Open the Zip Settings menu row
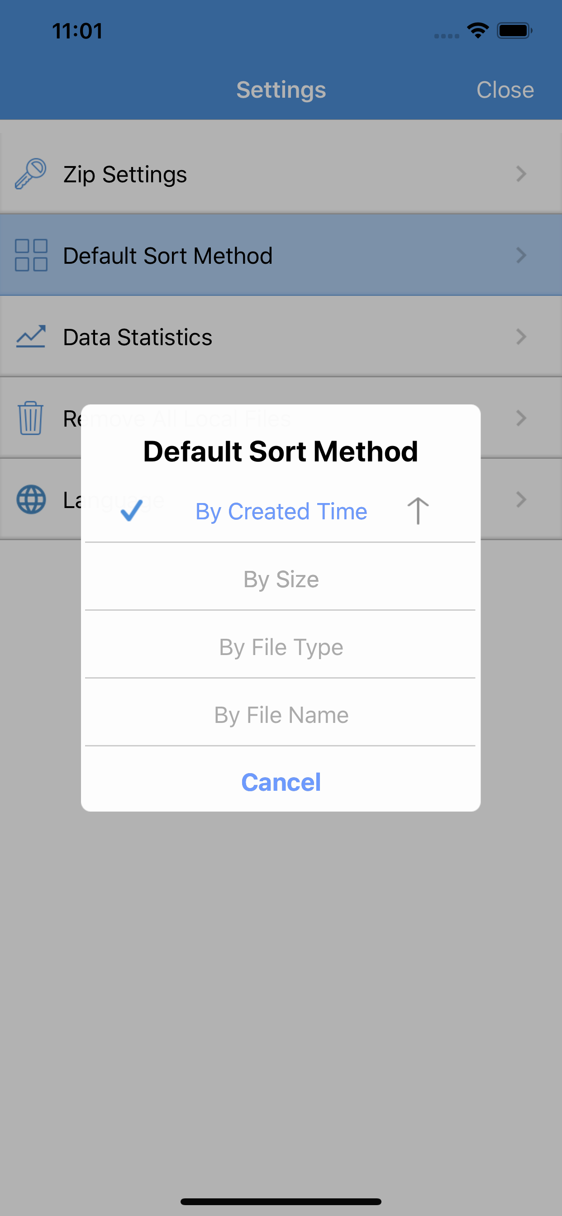This screenshot has width=562, height=1216. point(281,174)
